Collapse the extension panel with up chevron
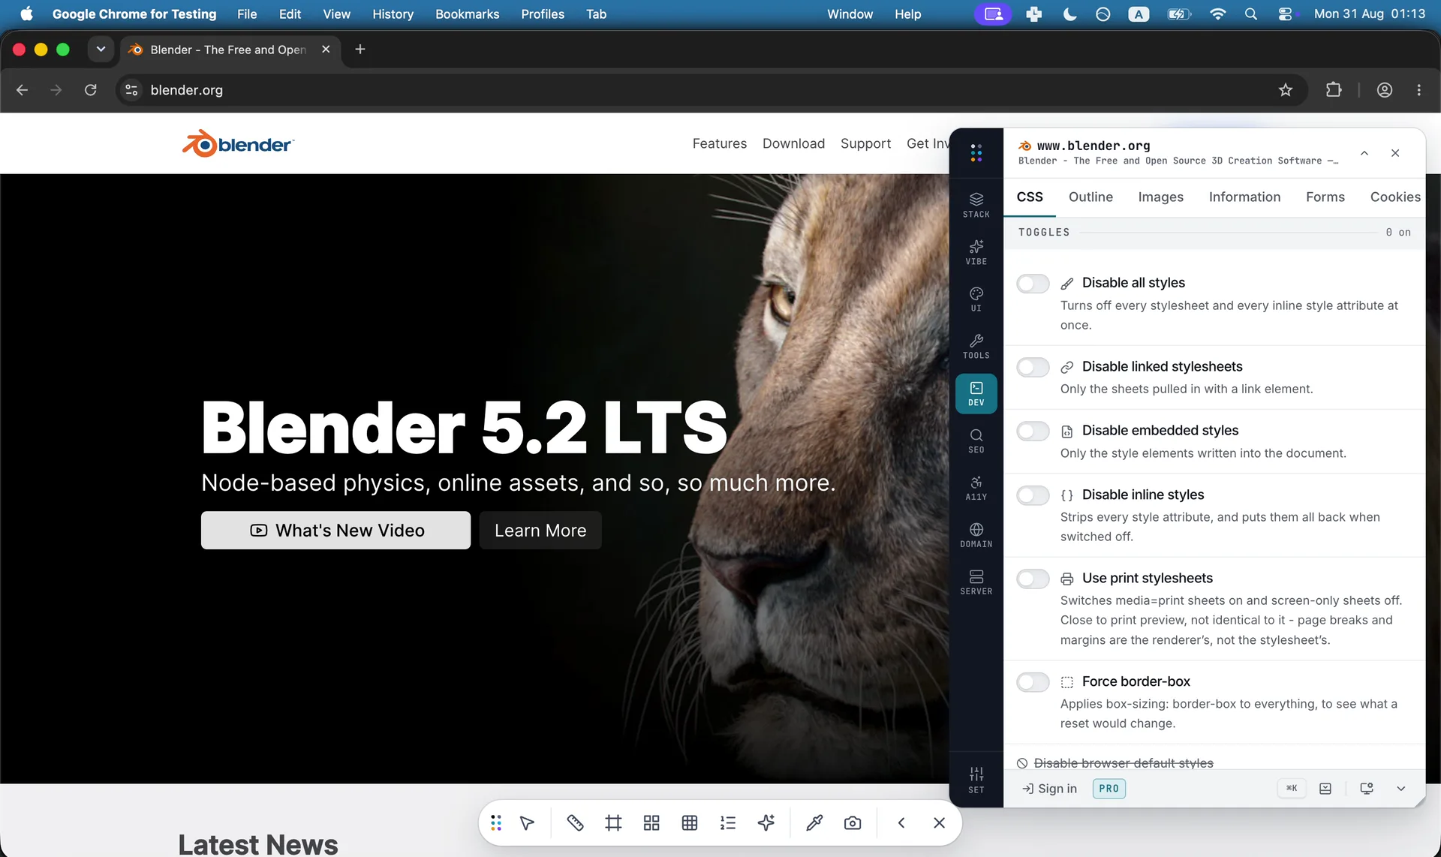This screenshot has width=1441, height=857. pos(1364,153)
